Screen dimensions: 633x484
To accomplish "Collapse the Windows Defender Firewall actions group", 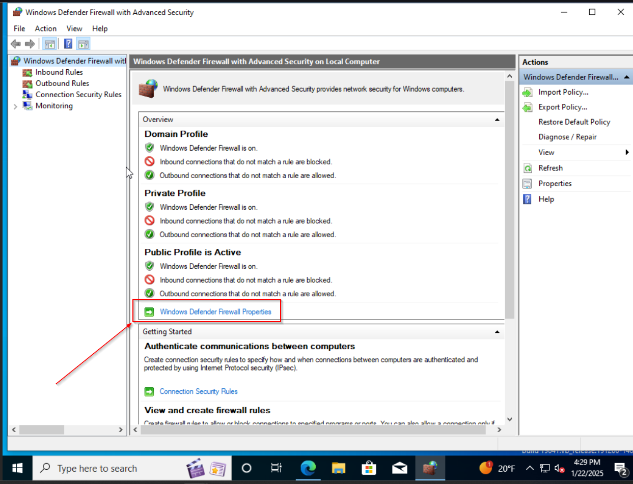I will [x=626, y=77].
